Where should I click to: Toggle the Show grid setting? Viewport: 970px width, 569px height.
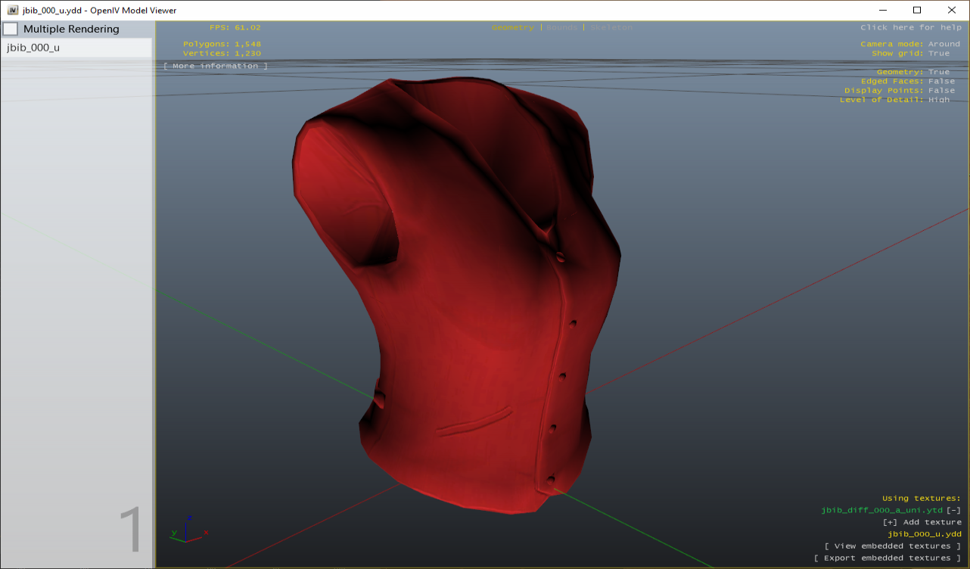tap(938, 54)
